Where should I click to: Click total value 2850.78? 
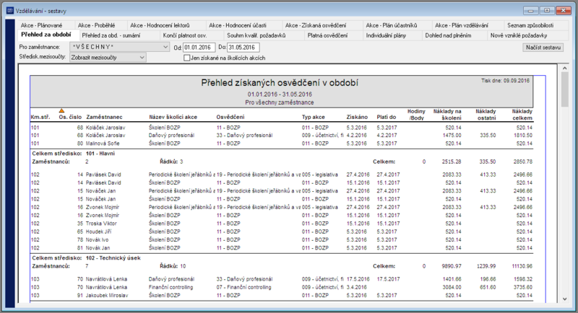click(x=522, y=162)
